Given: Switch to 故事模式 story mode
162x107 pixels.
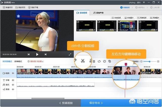Looking at the screenshot, I should coord(18,61).
